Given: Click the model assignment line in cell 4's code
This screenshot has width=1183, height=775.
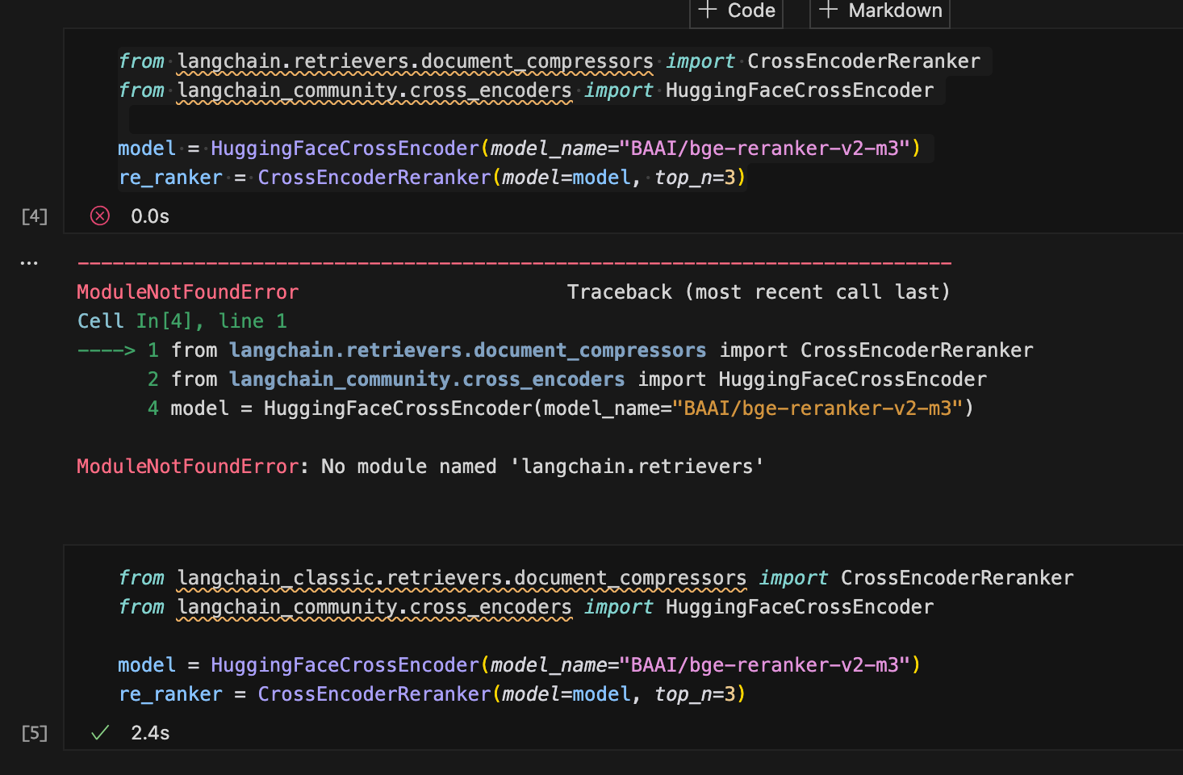Looking at the screenshot, I should [519, 149].
